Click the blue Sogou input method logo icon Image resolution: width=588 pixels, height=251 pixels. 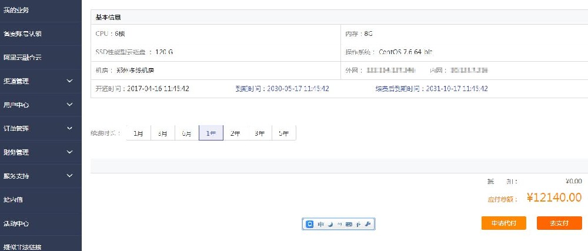[x=310, y=224]
